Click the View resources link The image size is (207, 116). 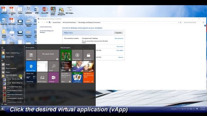point(119,38)
